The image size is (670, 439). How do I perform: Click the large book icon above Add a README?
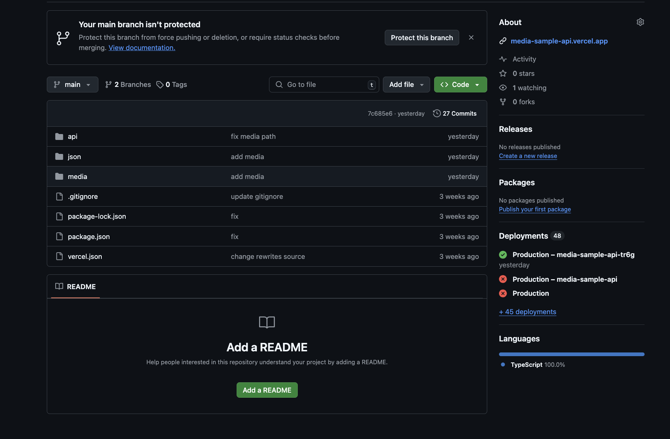267,322
